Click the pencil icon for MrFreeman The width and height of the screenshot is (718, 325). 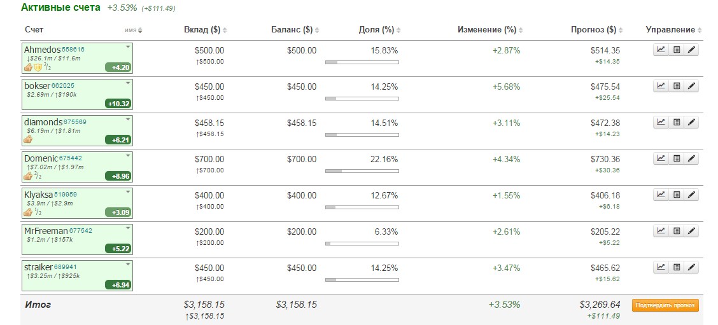692,231
